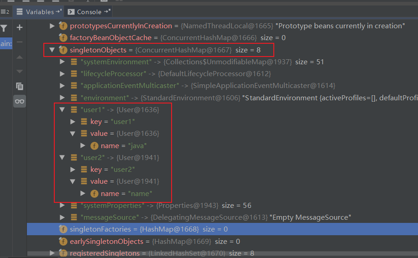This screenshot has height=258, width=418.
Task: Open the Console tab
Action: point(89,12)
